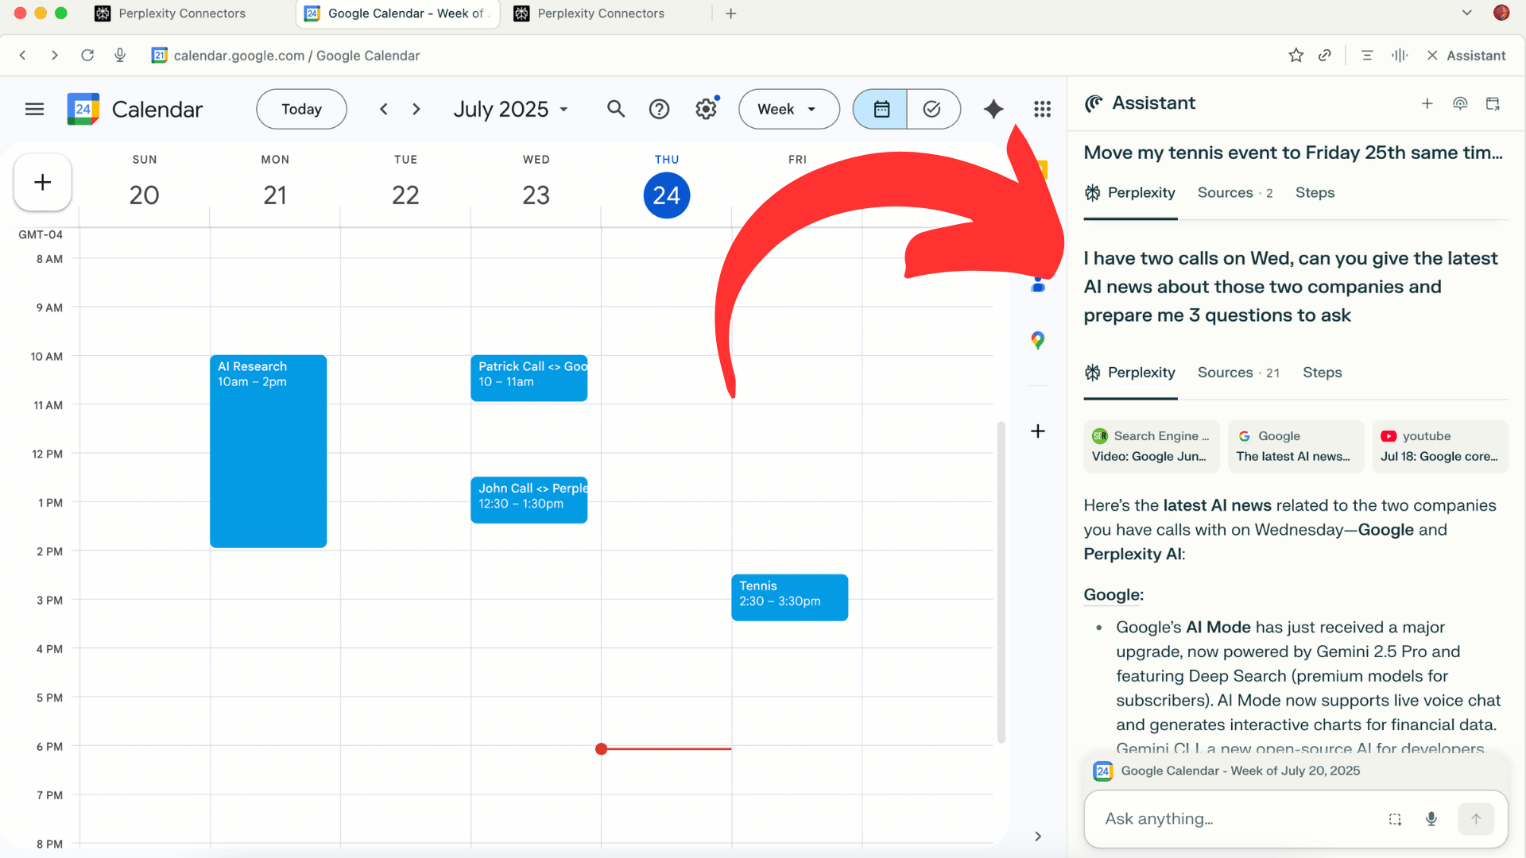Open the Tennis event on Friday

pos(788,597)
